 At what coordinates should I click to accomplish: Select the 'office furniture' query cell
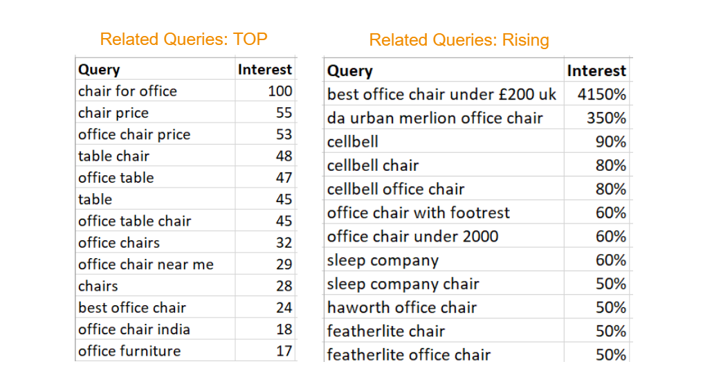pyautogui.click(x=129, y=352)
